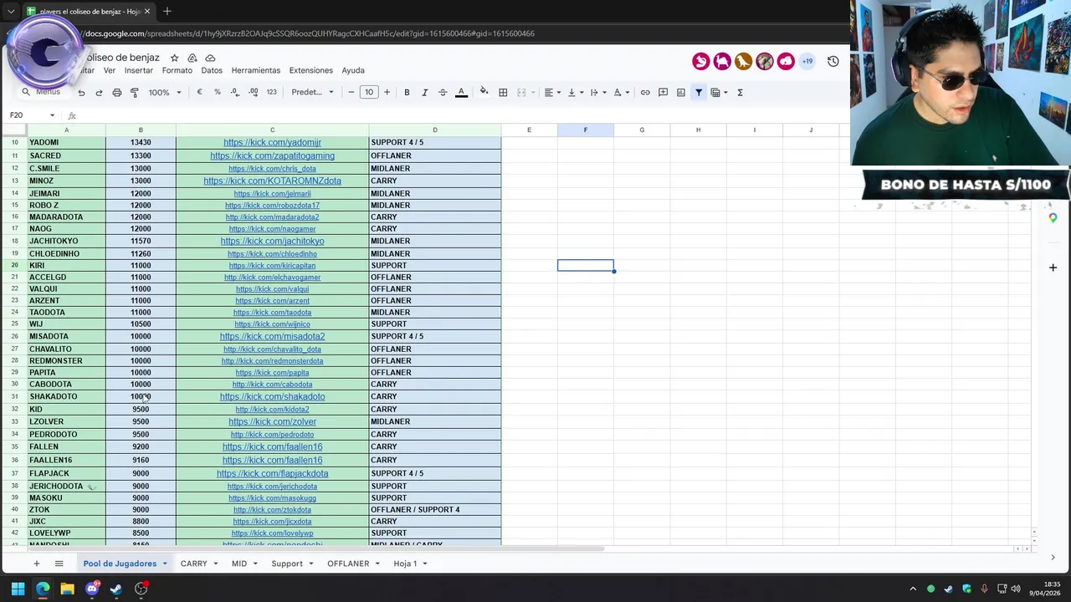The height and width of the screenshot is (602, 1071).
Task: Apply euro currency format
Action: [199, 92]
